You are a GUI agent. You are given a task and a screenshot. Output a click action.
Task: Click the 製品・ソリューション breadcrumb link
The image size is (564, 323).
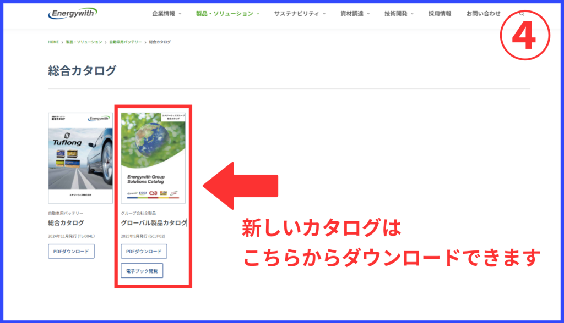84,42
